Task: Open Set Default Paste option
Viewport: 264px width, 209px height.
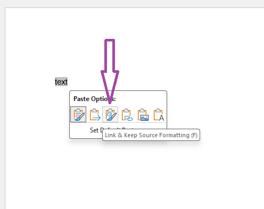Action: tap(96, 130)
